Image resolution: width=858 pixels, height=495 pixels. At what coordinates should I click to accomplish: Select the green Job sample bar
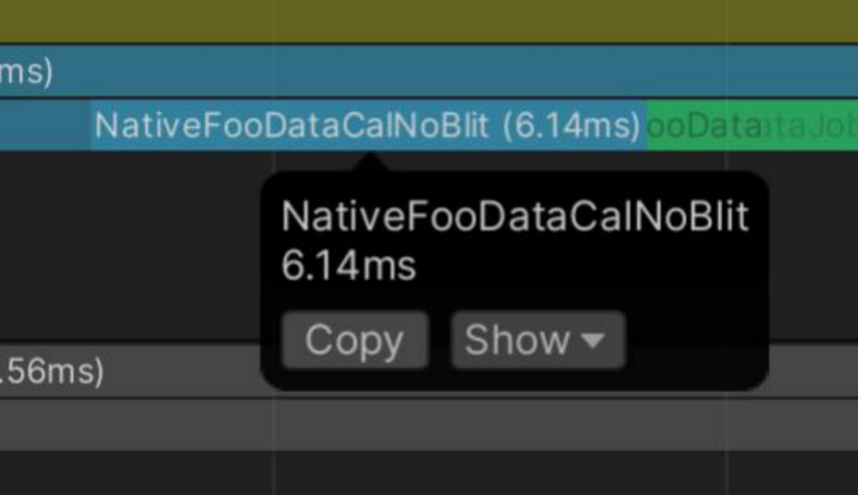tap(752, 125)
